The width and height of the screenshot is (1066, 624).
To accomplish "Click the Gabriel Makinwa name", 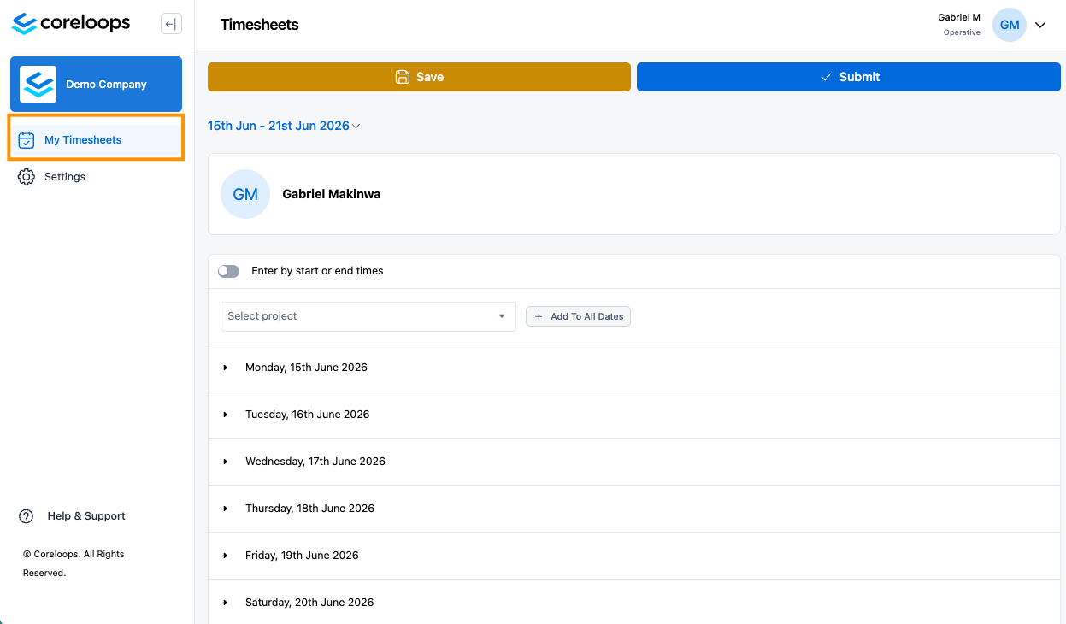I will pyautogui.click(x=332, y=194).
